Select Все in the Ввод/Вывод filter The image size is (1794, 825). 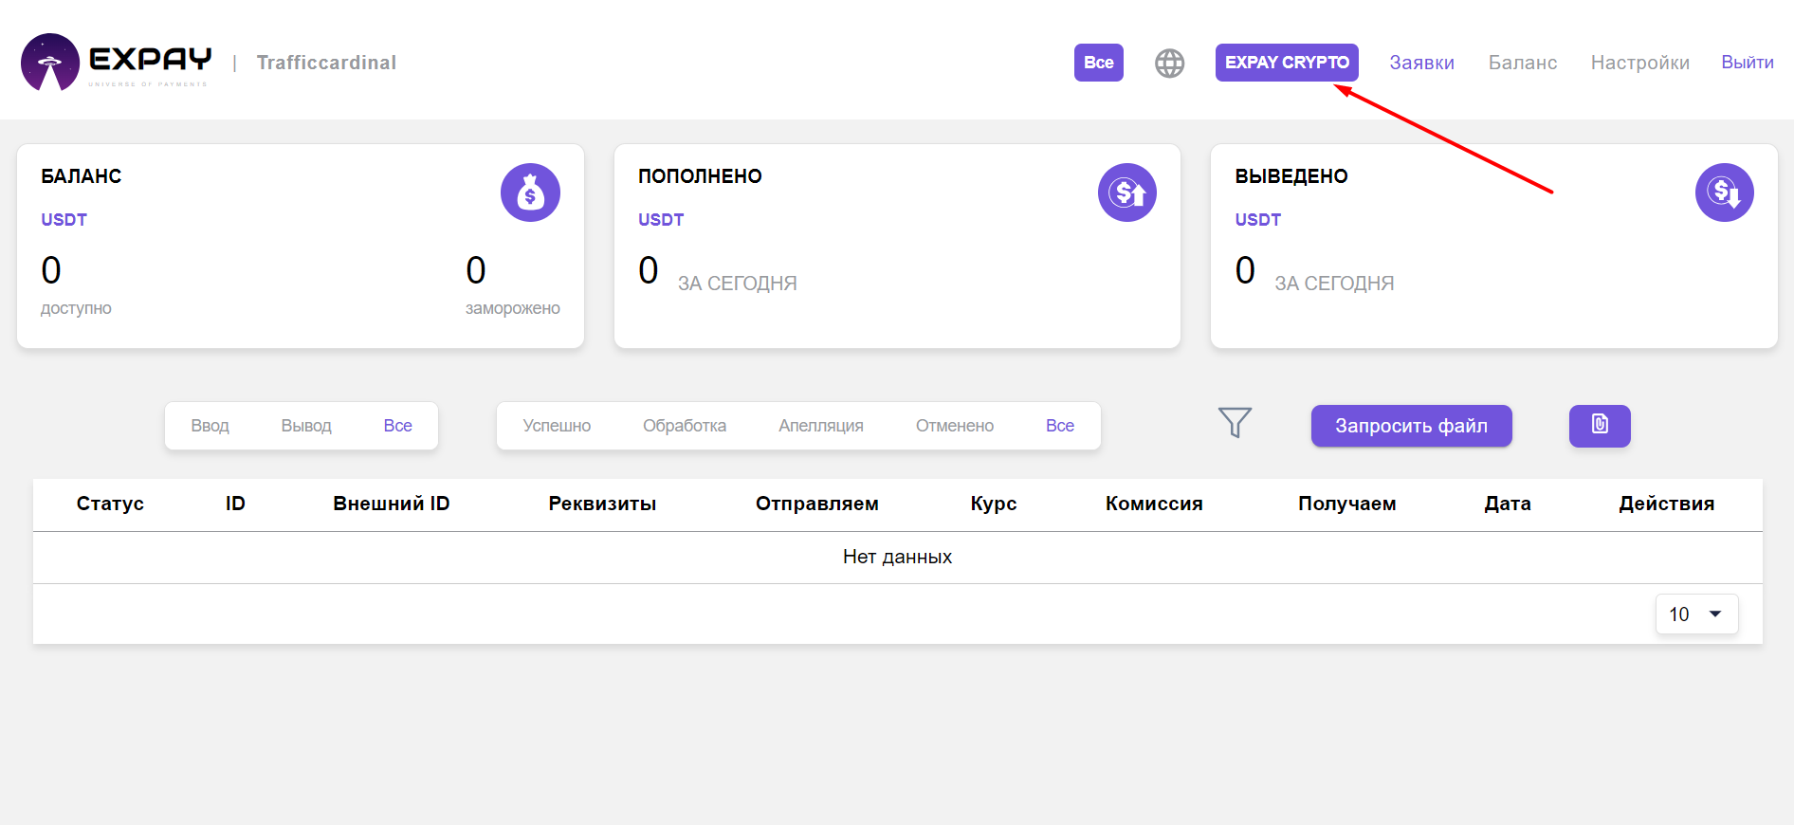[397, 426]
